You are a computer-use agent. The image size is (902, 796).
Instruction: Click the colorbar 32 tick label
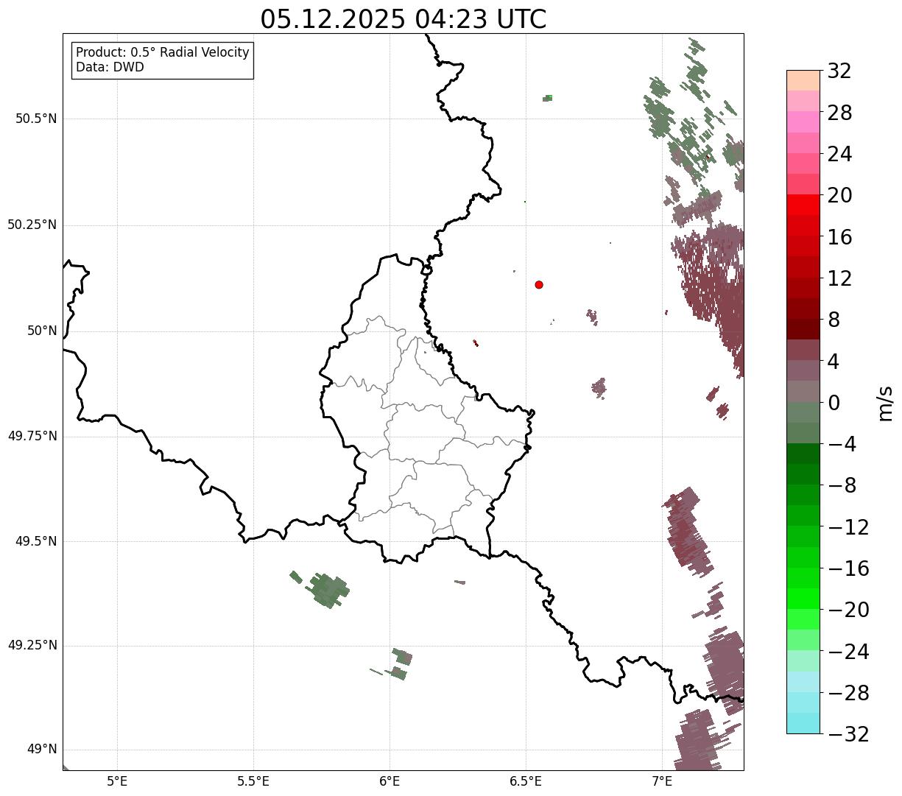[839, 71]
